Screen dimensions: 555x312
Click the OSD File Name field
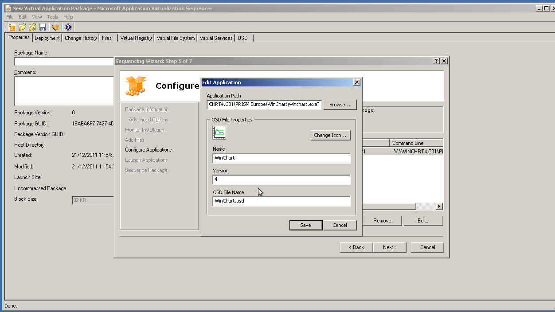(x=281, y=201)
